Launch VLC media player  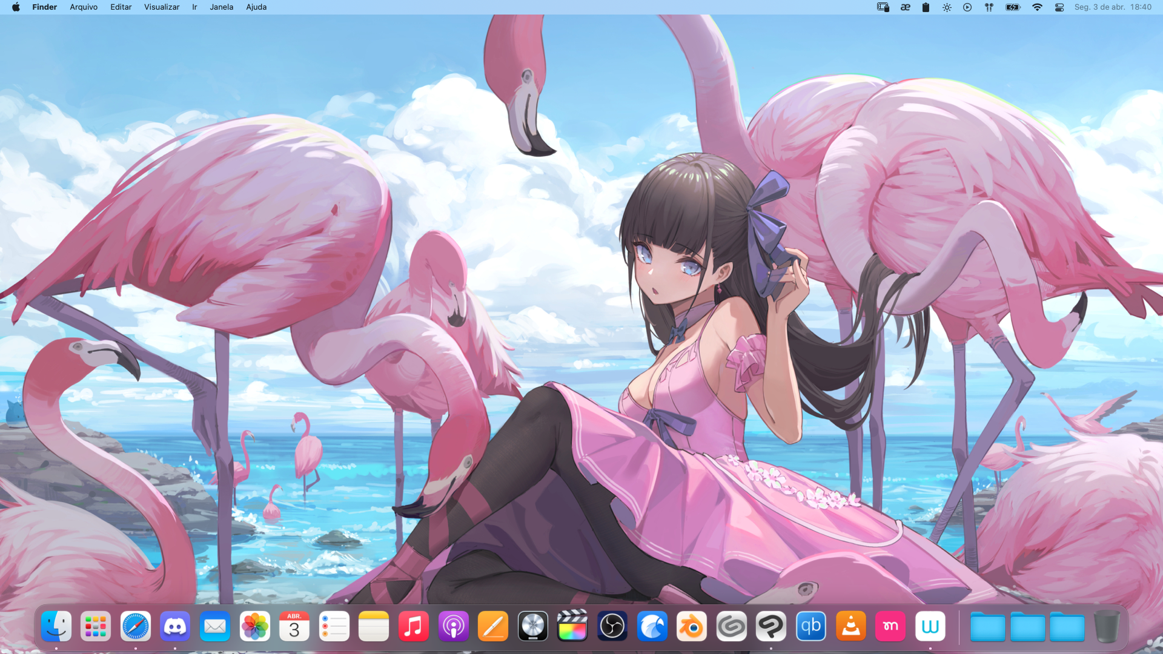(x=850, y=626)
